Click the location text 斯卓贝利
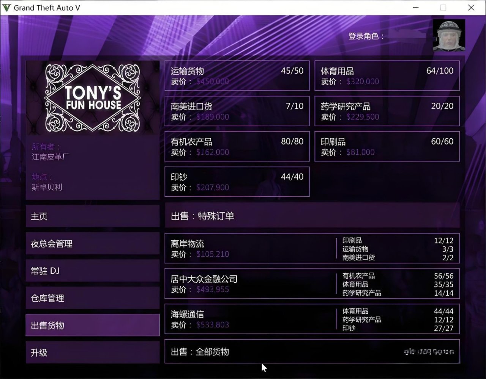The image size is (486, 379). click(47, 187)
